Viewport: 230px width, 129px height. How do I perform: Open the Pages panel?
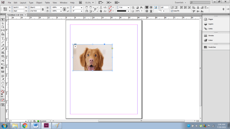pyautogui.click(x=210, y=19)
